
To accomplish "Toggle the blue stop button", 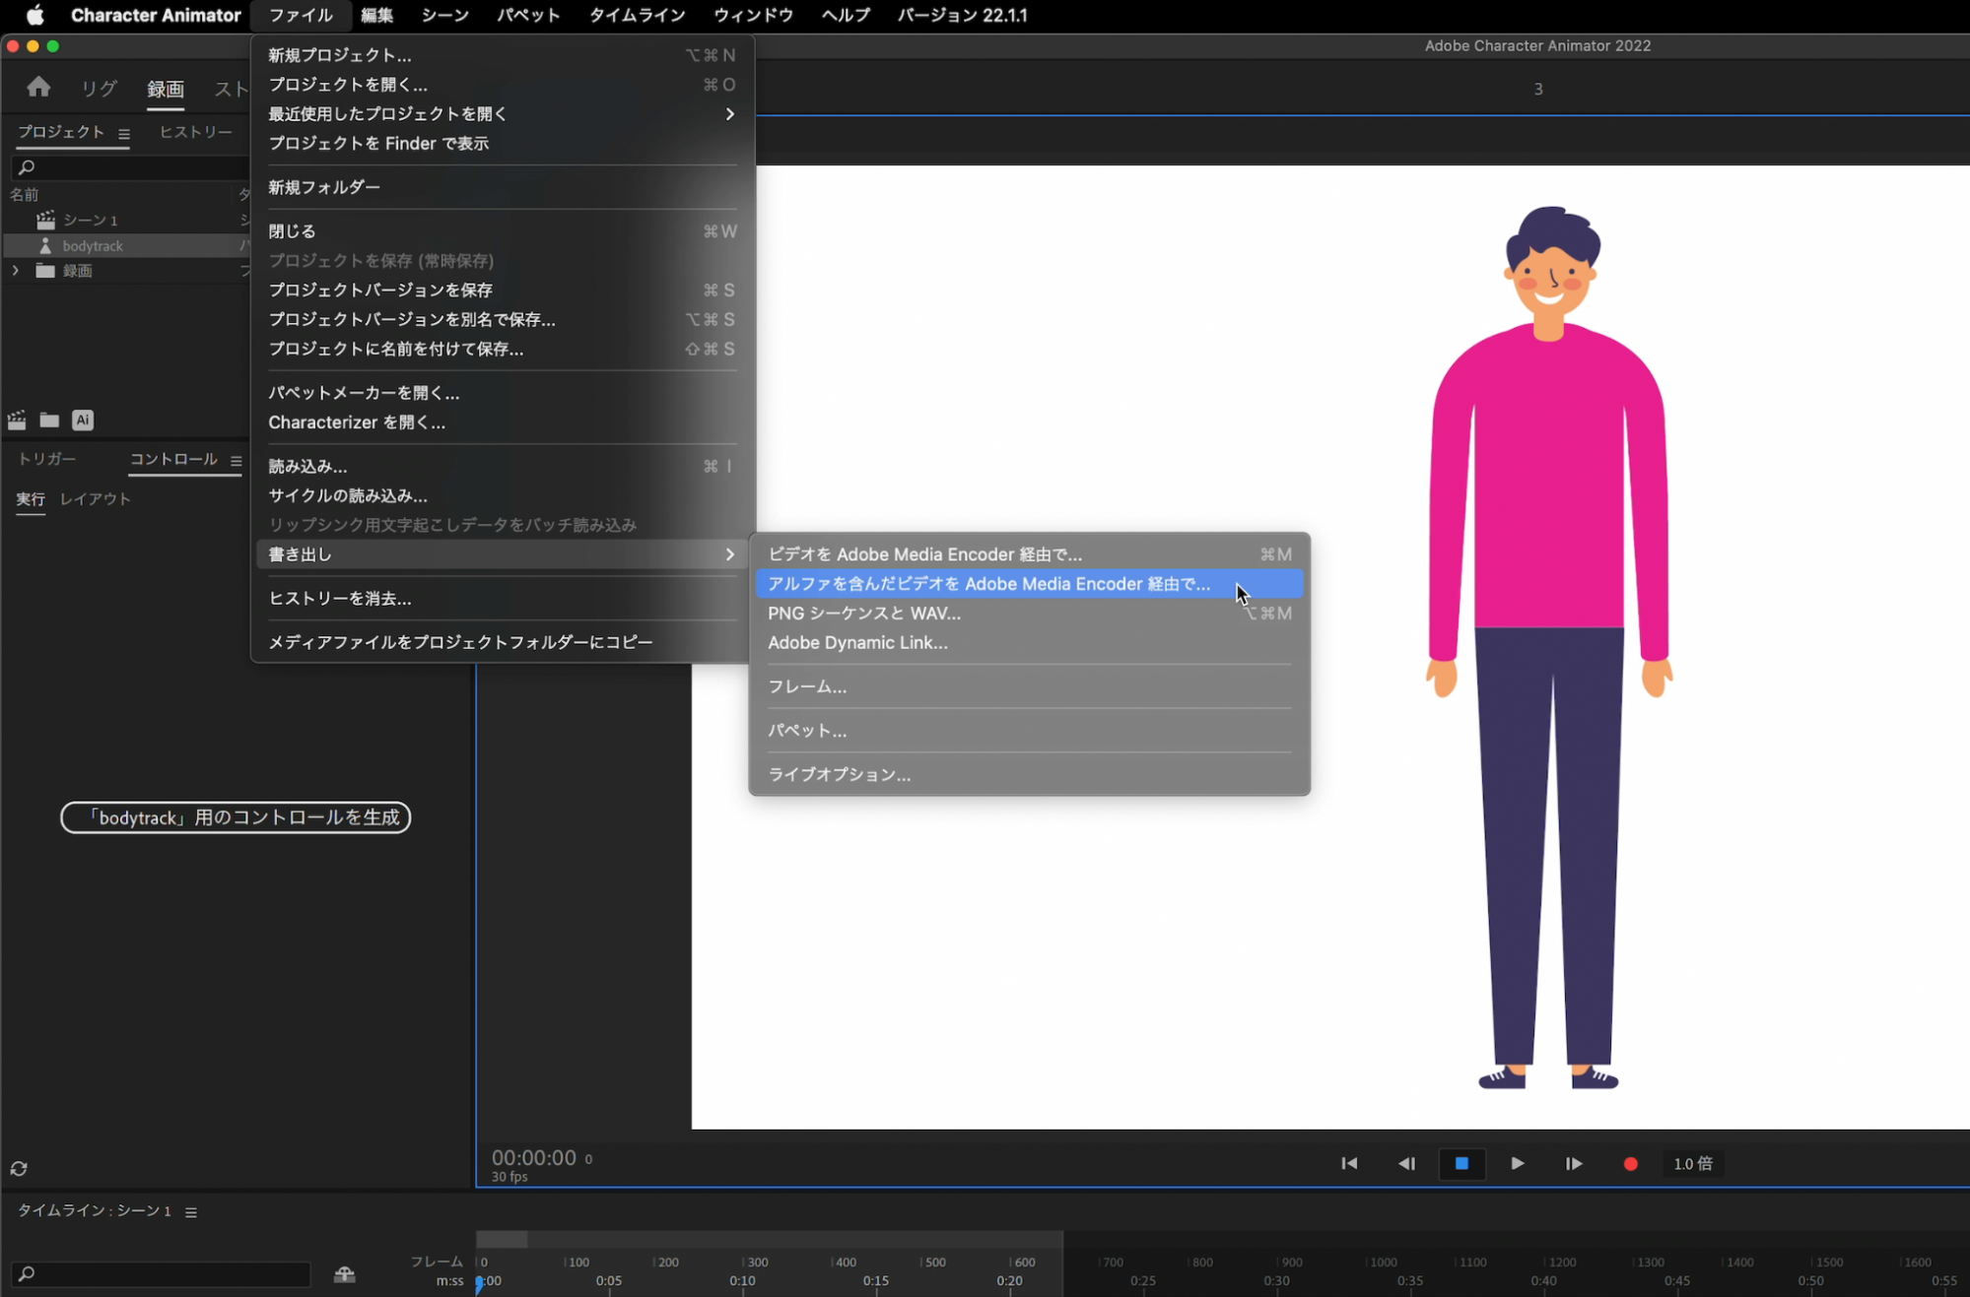I will coord(1461,1164).
